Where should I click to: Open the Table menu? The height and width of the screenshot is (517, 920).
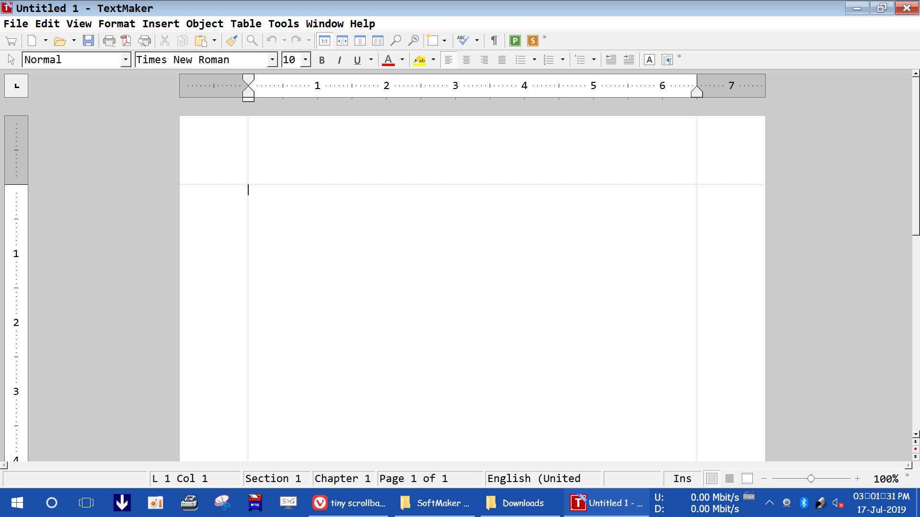[x=245, y=24]
